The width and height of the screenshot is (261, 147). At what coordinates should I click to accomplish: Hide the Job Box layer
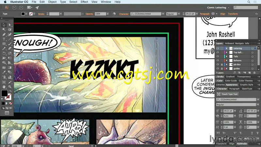click(x=218, y=64)
